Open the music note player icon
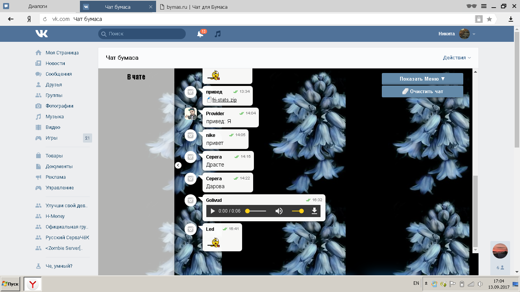This screenshot has height=292, width=520. (217, 34)
